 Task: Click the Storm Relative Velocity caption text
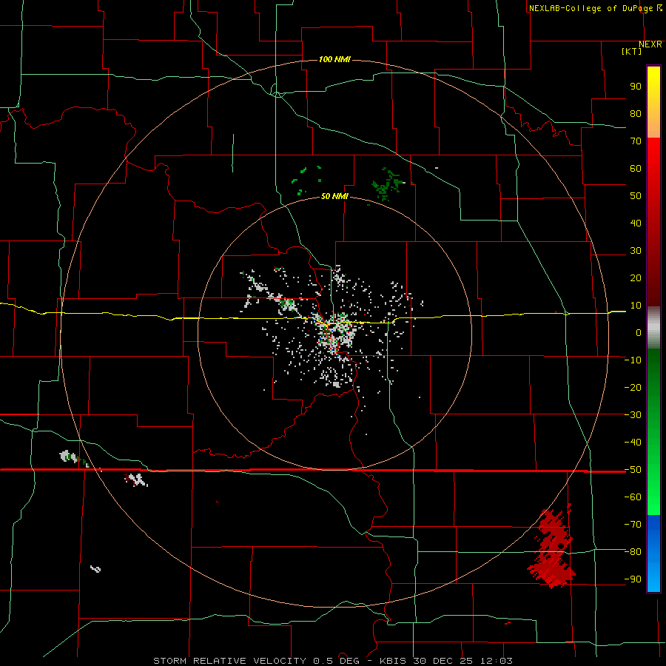[x=332, y=661]
